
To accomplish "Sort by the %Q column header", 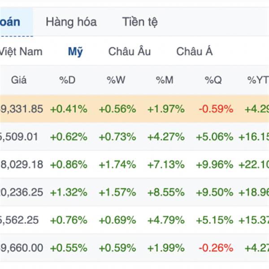I will (x=214, y=80).
